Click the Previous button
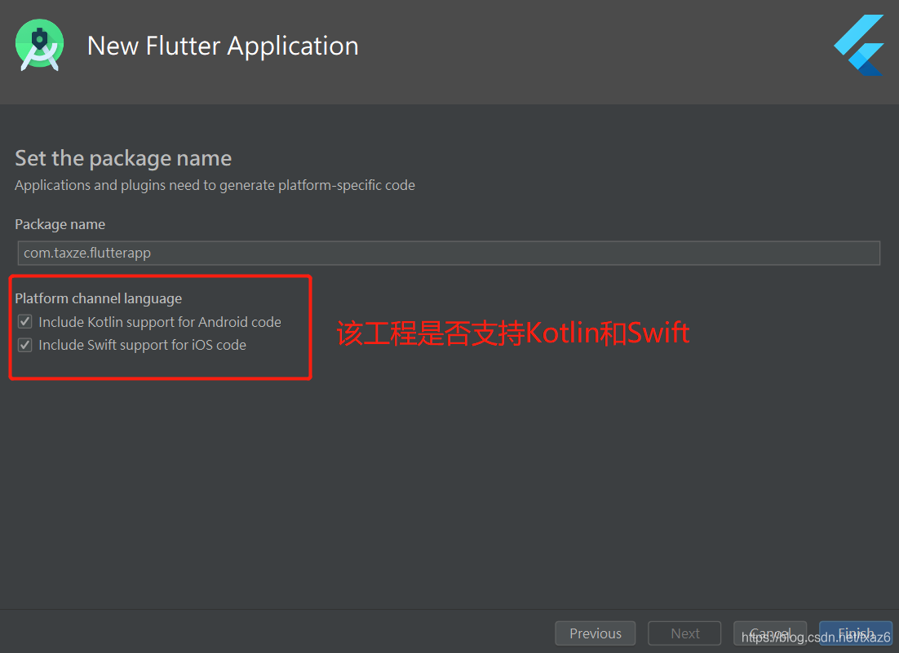The height and width of the screenshot is (653, 899). coord(595,633)
